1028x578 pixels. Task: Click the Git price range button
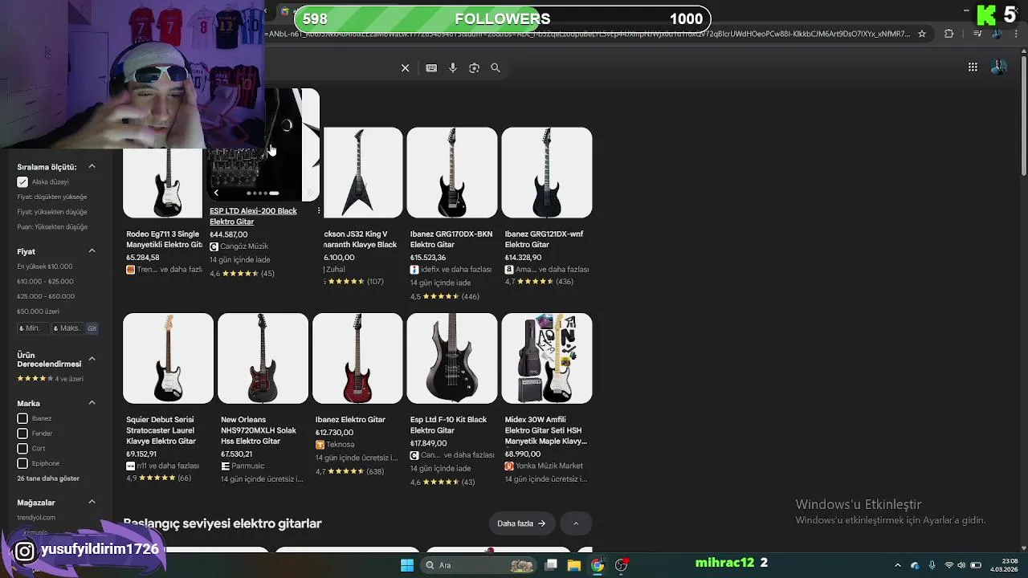pos(92,328)
